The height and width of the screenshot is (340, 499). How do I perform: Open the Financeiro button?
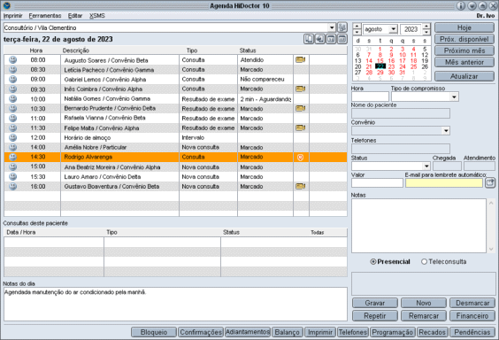coord(472,316)
